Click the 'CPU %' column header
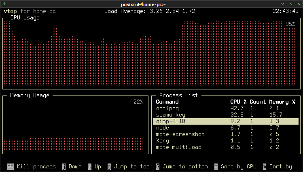 click(x=238, y=102)
